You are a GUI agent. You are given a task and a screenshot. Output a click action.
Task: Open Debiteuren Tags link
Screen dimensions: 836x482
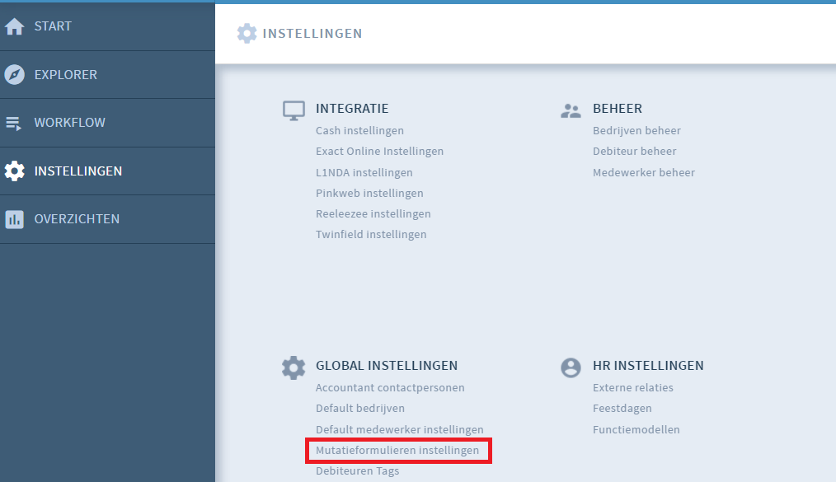point(357,471)
